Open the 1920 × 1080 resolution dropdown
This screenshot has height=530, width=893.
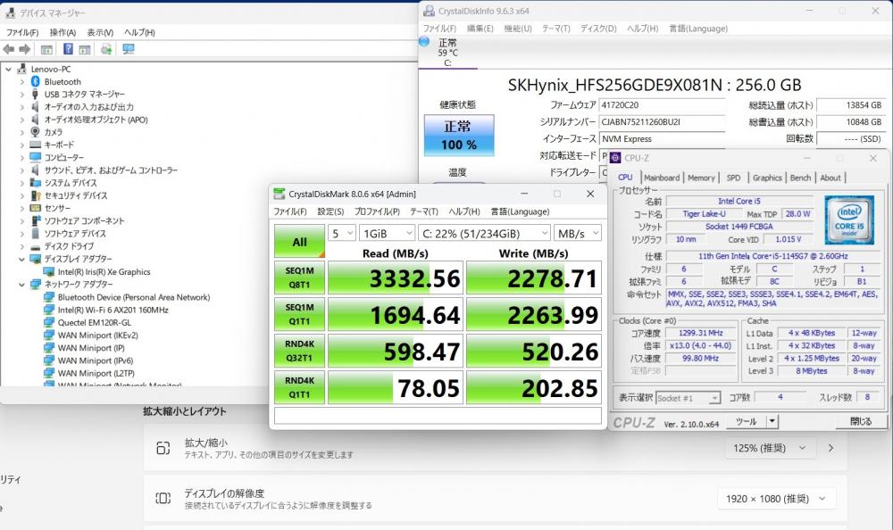click(775, 499)
